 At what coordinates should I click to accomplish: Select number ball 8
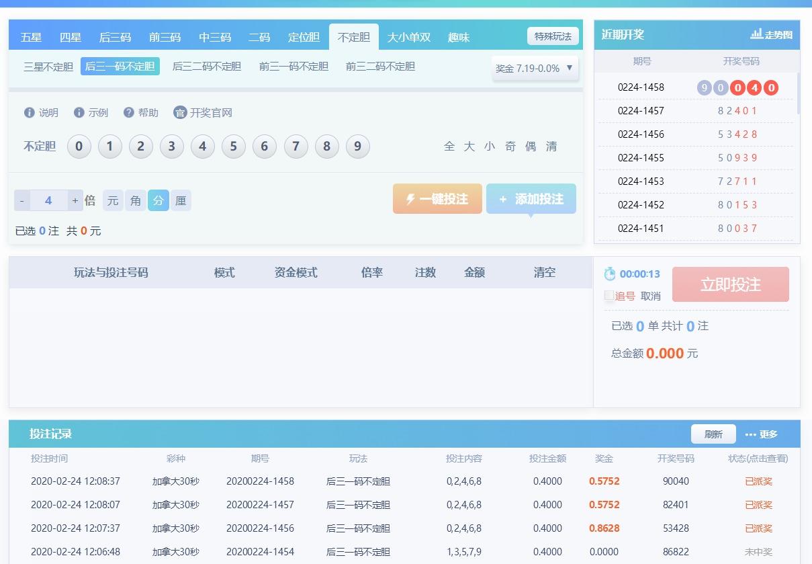coord(327,147)
